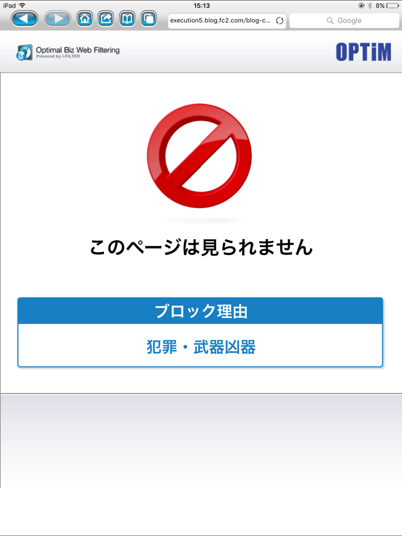Tap the forward navigation arrow button
This screenshot has width=402, height=536.
[57, 19]
